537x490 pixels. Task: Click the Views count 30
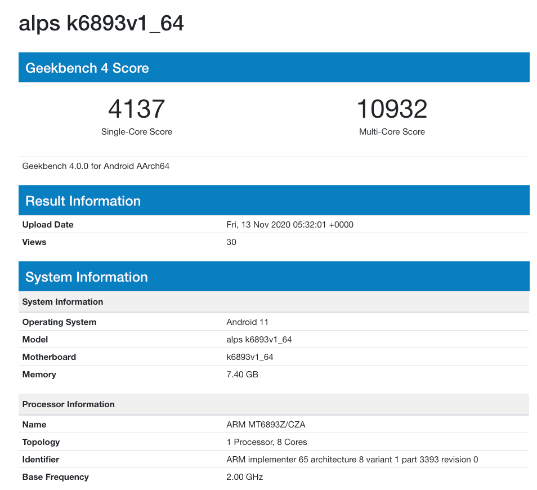231,242
